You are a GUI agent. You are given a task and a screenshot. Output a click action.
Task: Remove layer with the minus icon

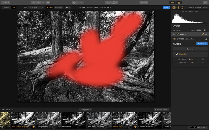click(x=202, y=26)
